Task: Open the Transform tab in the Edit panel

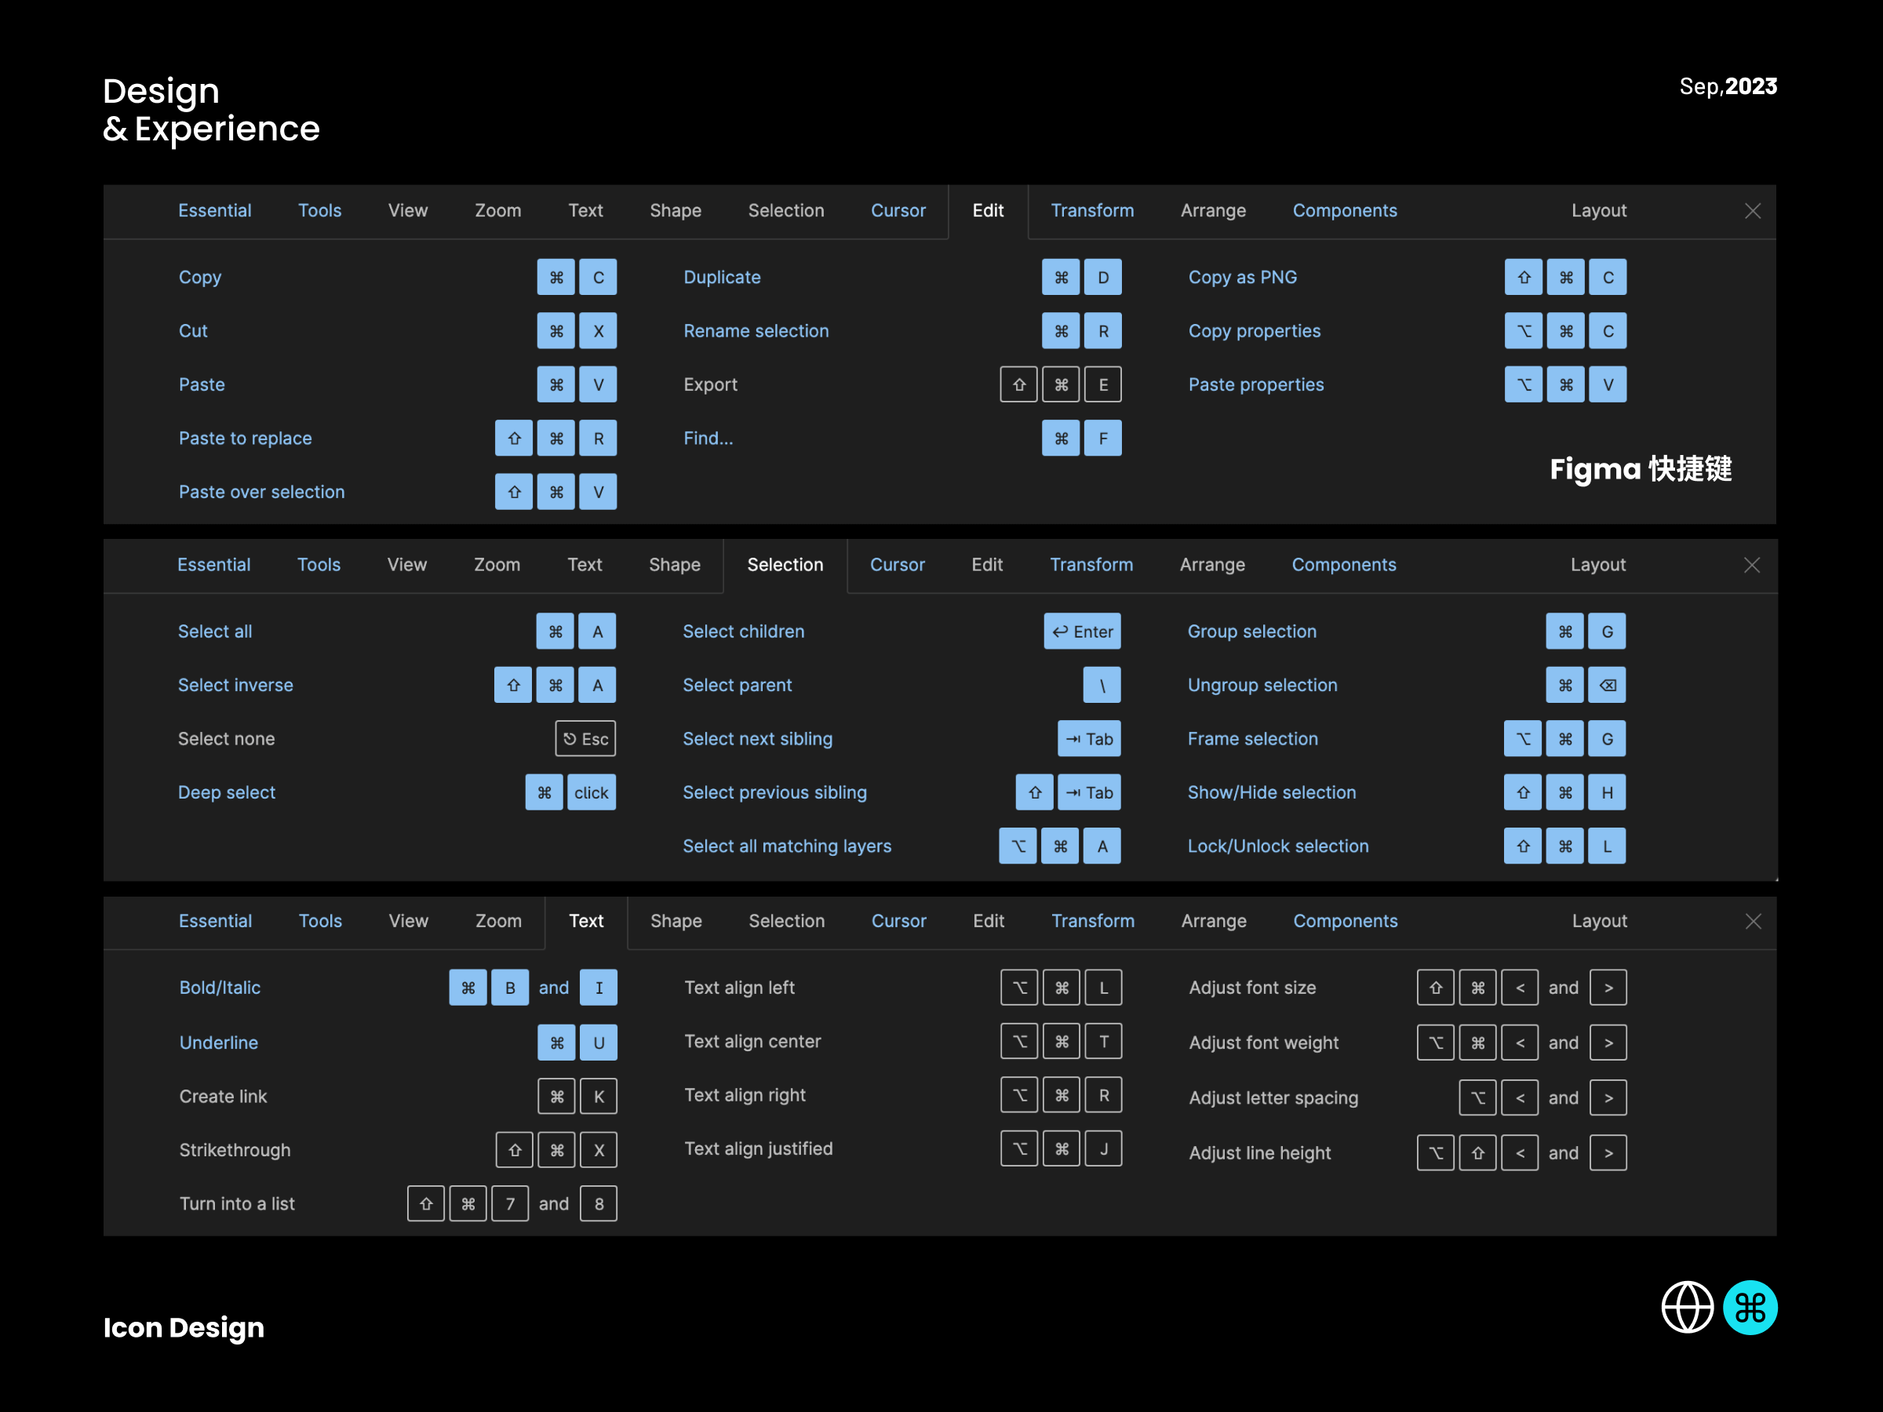Action: click(1092, 211)
